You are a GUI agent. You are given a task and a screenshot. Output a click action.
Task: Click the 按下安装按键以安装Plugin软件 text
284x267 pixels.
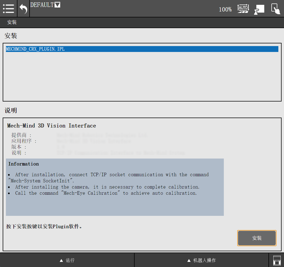[x=44, y=226]
